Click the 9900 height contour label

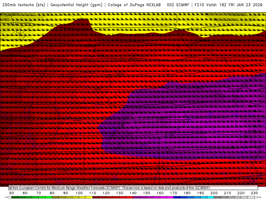coord(120,74)
